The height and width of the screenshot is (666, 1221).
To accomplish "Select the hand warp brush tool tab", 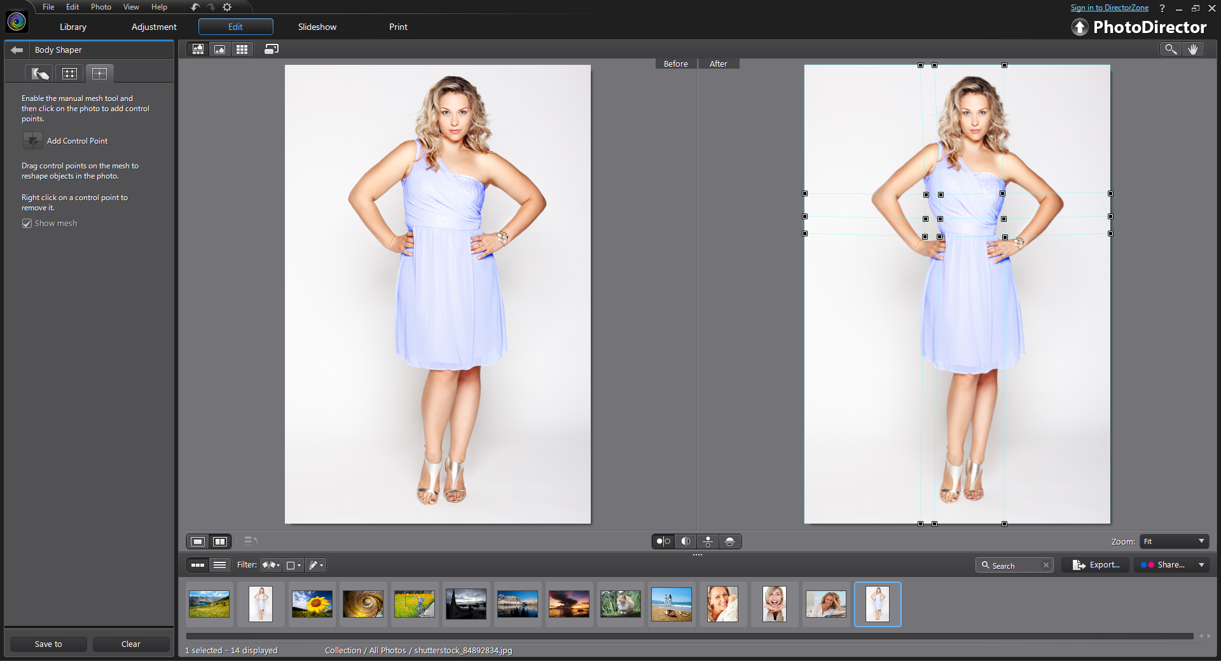I will [x=39, y=74].
